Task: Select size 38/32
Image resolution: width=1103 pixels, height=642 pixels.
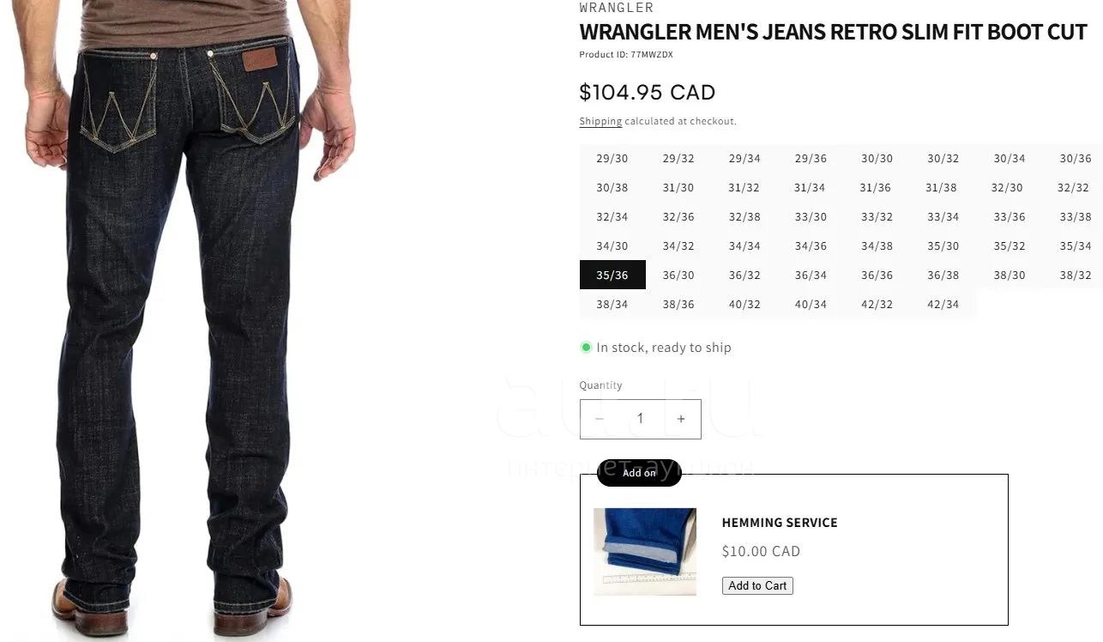Action: click(x=1076, y=276)
